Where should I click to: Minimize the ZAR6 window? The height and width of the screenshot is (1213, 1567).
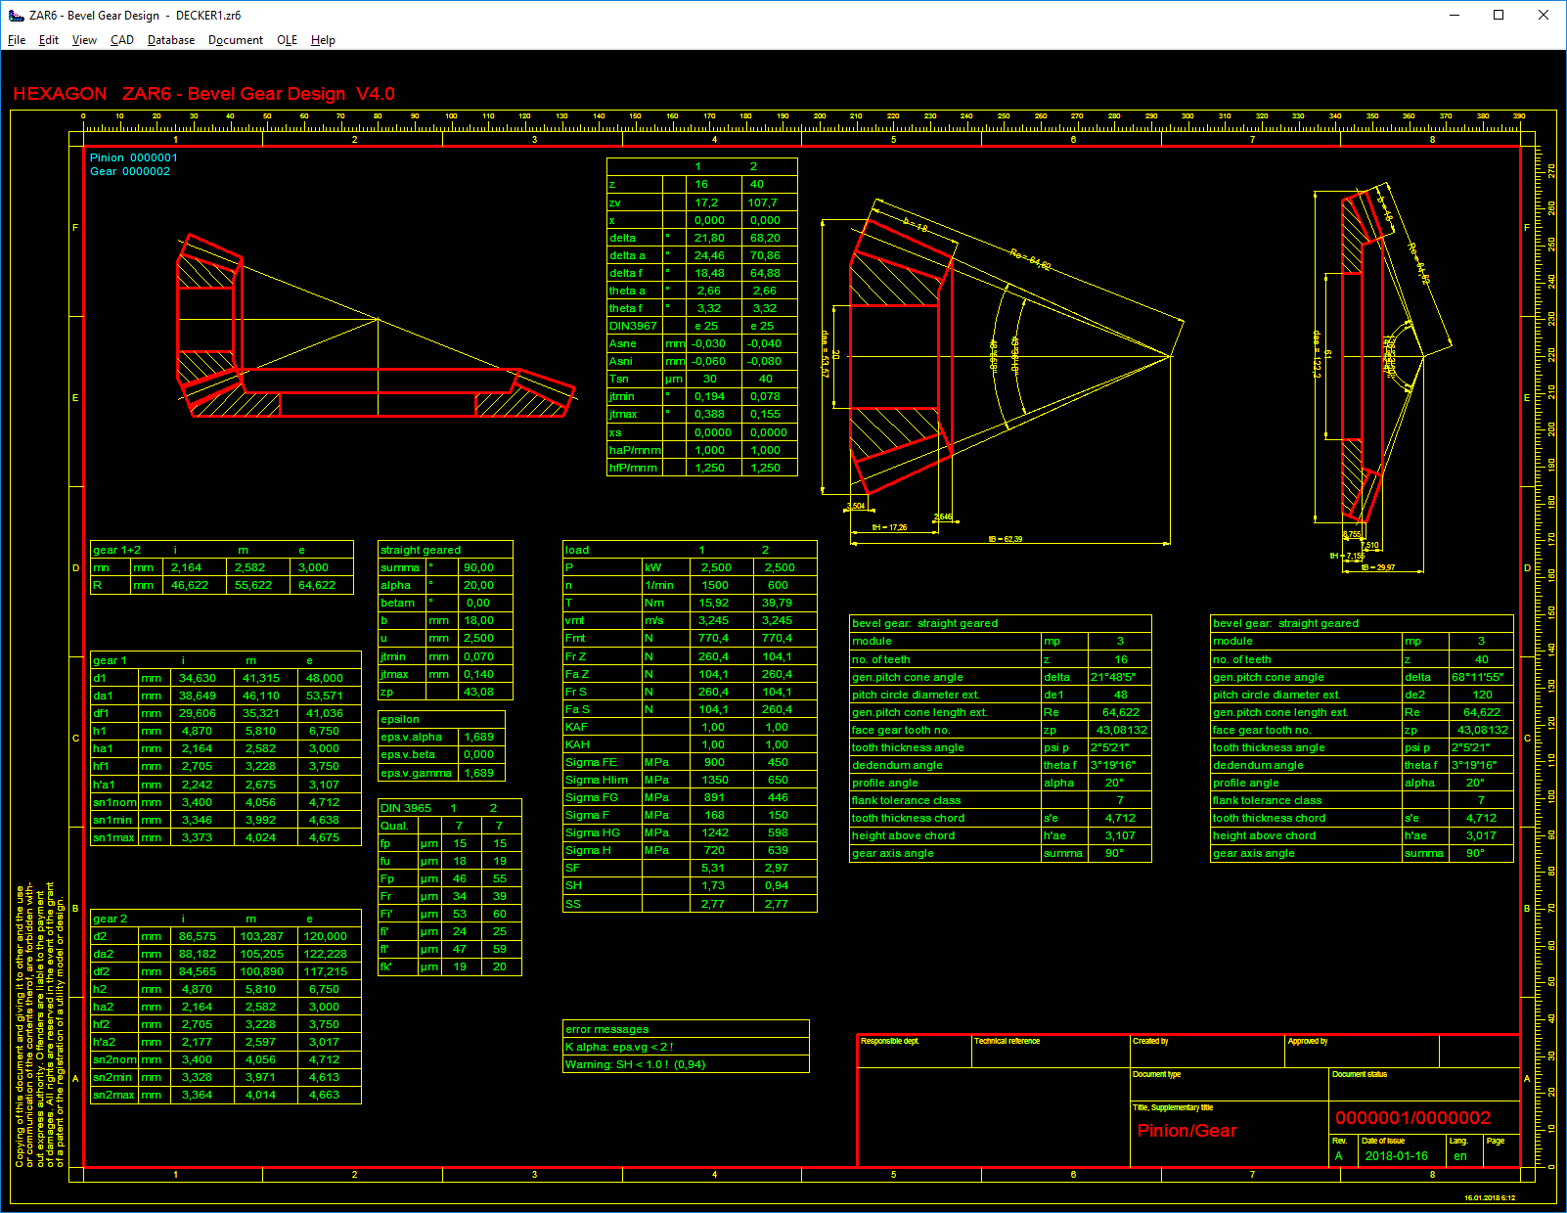1454,15
